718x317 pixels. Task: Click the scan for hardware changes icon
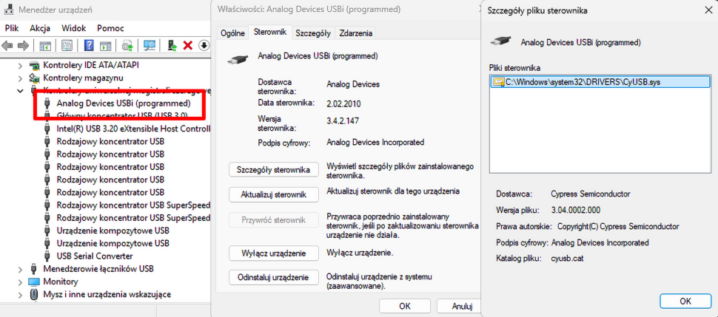tap(150, 46)
